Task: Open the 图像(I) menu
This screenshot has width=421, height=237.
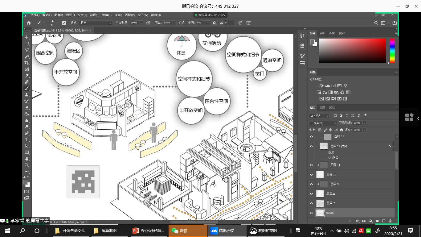Action: 59,15
